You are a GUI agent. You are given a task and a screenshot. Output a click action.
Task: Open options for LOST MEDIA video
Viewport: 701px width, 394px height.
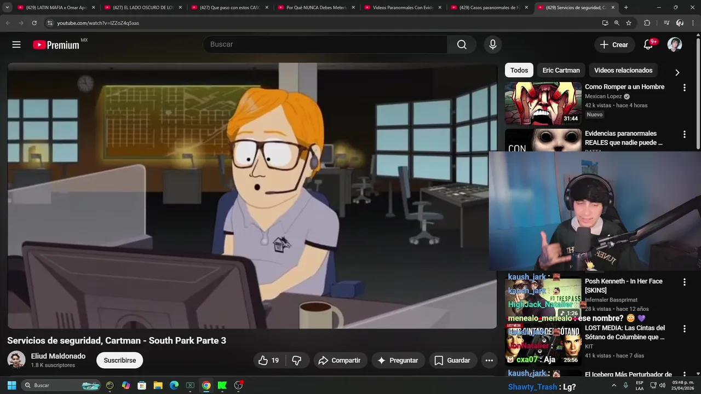click(684, 329)
